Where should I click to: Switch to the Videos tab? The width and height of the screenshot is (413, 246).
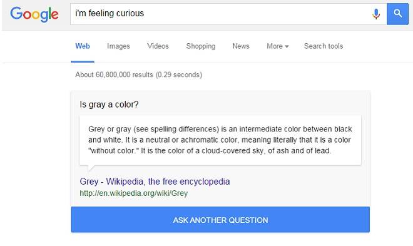coord(158,46)
